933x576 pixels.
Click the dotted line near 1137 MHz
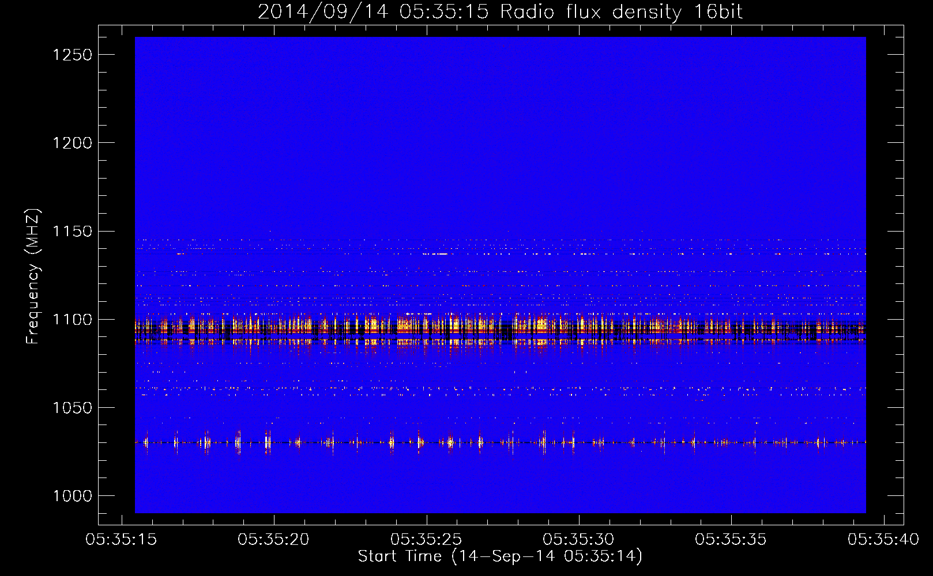point(501,253)
